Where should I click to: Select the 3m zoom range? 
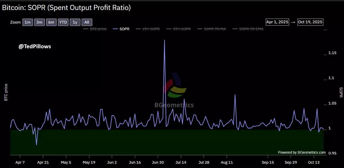tap(39, 22)
